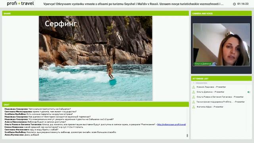Click the surfing slide image
The image size is (254, 143).
96,58
